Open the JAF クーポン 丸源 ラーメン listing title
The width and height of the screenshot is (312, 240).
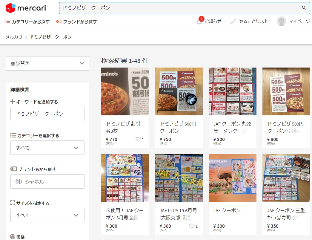(232, 127)
